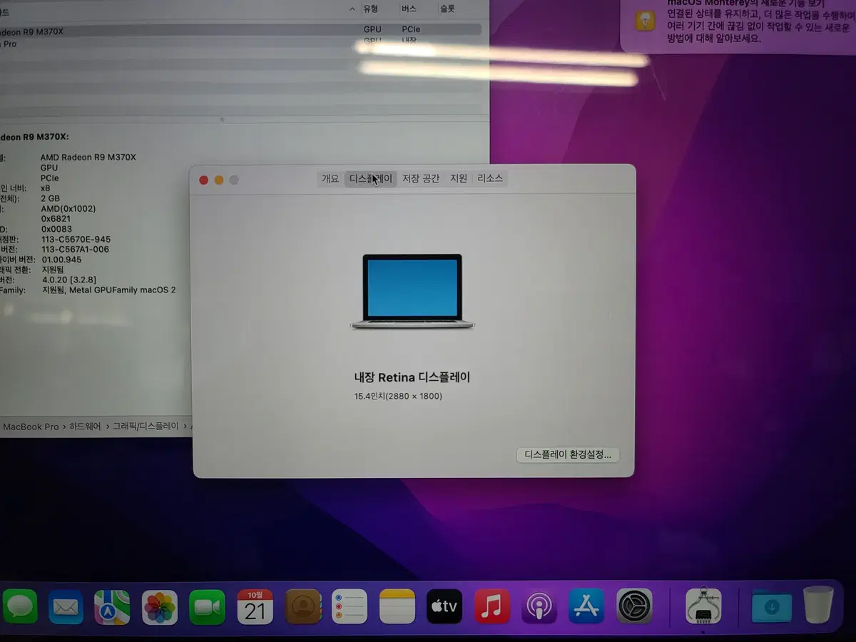Image resolution: width=856 pixels, height=642 pixels.
Task: Minimize the About This Mac window
Action: pos(219,180)
